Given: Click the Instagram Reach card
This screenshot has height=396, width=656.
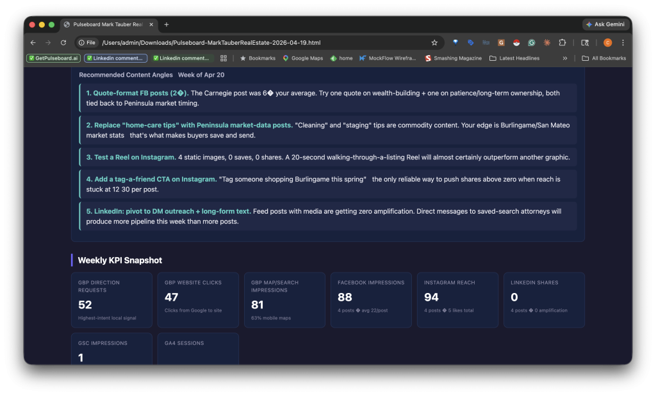Looking at the screenshot, I should 457,300.
